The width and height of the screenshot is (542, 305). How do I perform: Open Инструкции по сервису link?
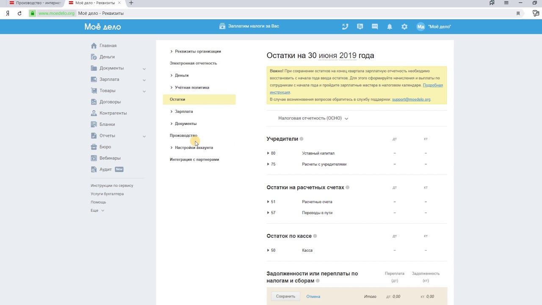(112, 186)
